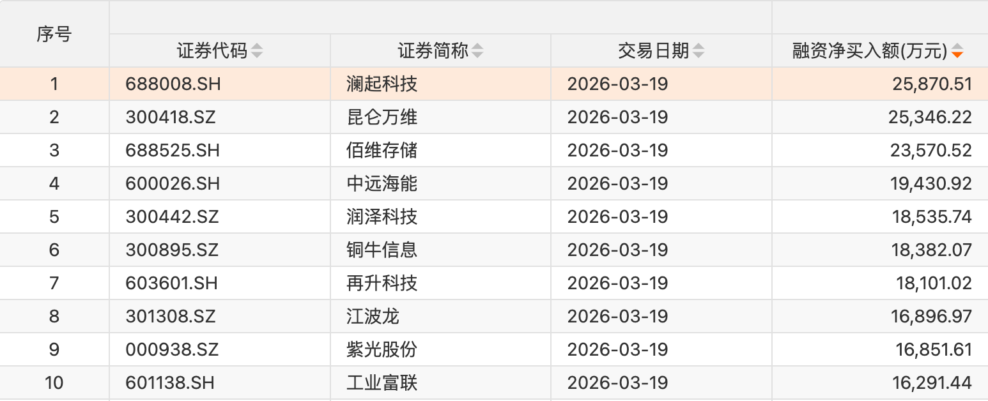The height and width of the screenshot is (401, 988).
Task: Click stock name 中远海能
Action: (x=382, y=183)
